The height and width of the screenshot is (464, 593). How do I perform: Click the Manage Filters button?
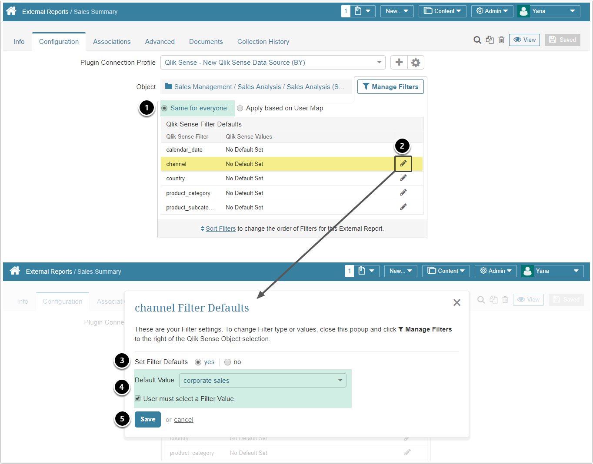(x=390, y=87)
